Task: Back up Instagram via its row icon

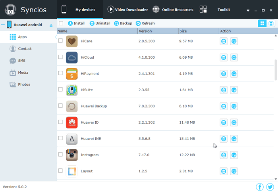Action: click(234, 155)
